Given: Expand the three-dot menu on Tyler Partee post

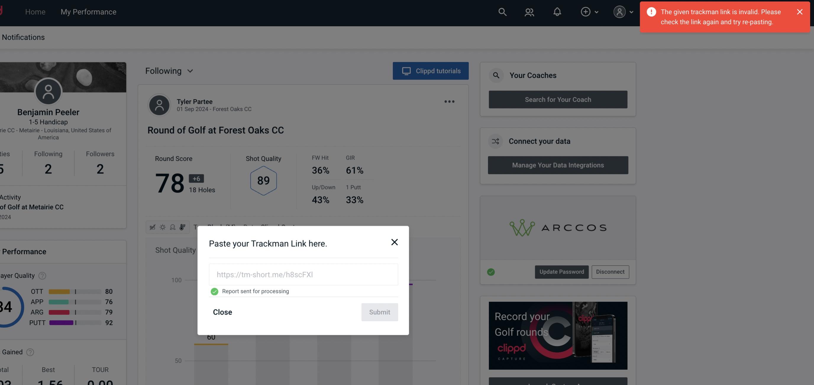Looking at the screenshot, I should pos(449,102).
